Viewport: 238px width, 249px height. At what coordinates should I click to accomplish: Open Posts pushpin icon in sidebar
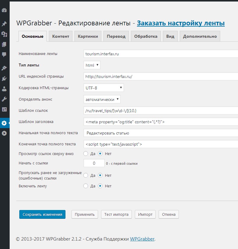4,24
